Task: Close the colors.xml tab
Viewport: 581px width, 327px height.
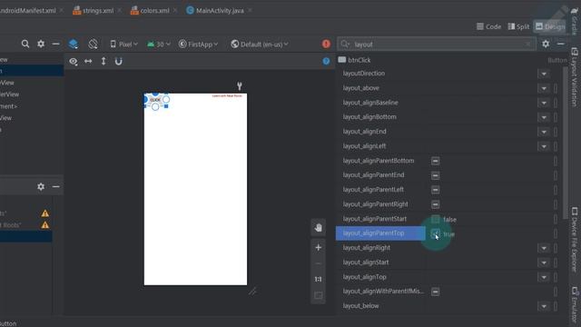Action: pyautogui.click(x=175, y=10)
